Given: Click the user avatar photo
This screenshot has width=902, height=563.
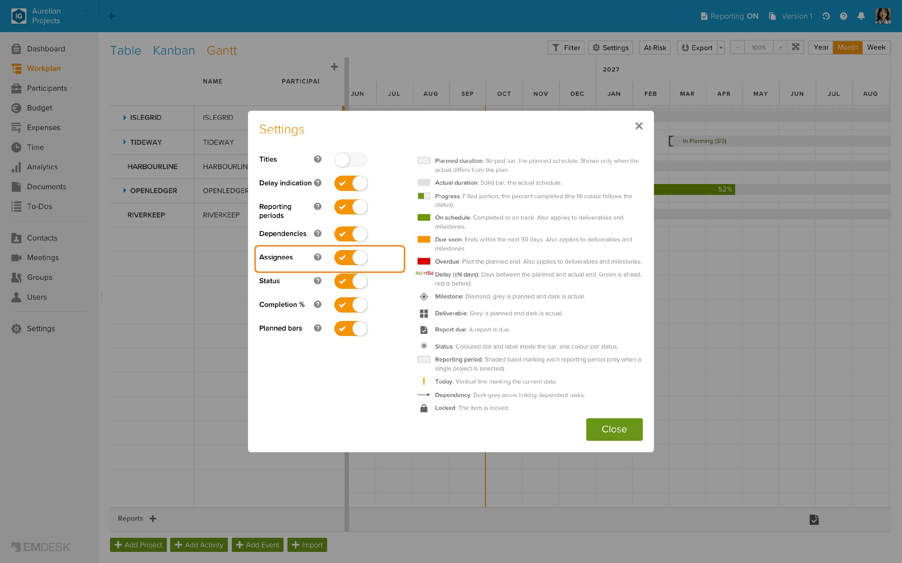Looking at the screenshot, I should point(883,16).
